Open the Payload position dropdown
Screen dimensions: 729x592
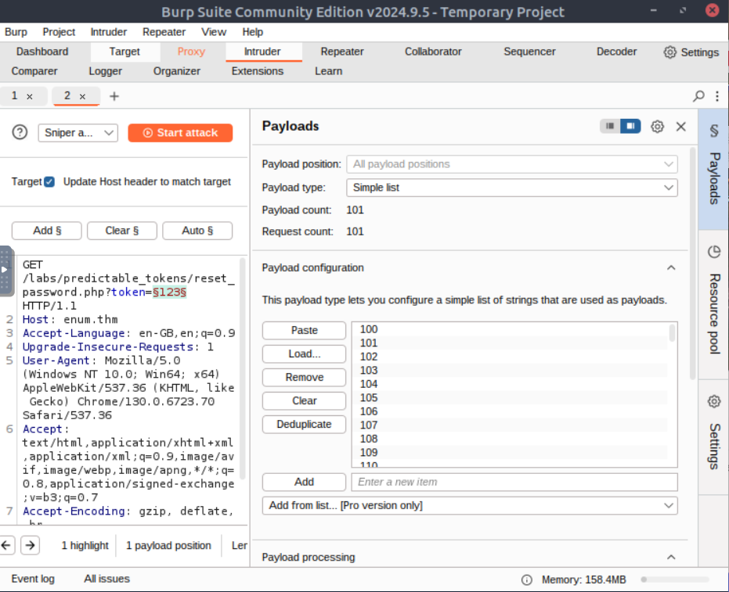coord(511,164)
